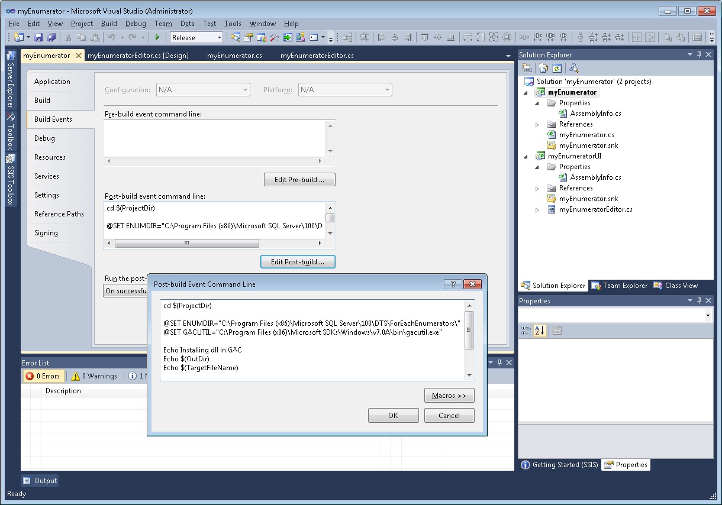Open the Window menu

pyautogui.click(x=263, y=24)
